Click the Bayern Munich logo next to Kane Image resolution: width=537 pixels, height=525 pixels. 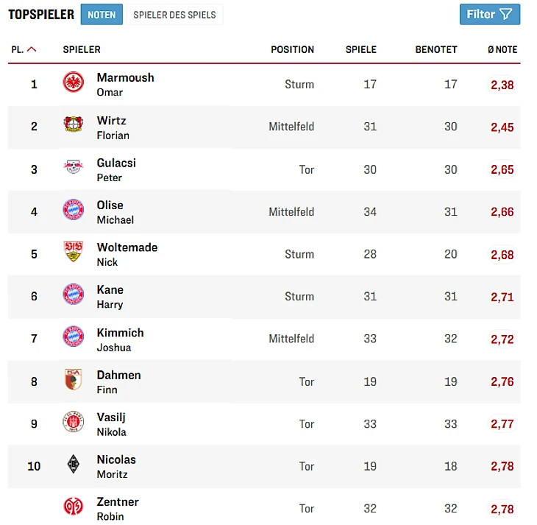click(73, 295)
